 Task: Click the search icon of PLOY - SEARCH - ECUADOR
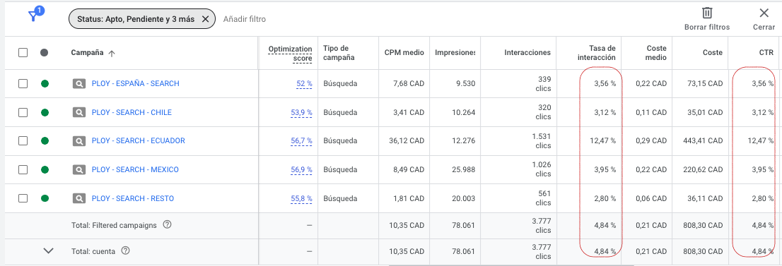coord(79,141)
